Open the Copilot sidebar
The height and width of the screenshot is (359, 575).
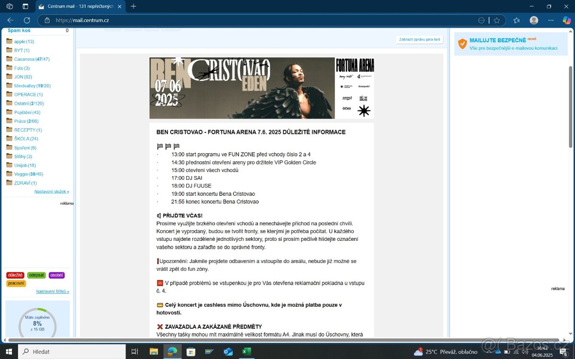[567, 20]
